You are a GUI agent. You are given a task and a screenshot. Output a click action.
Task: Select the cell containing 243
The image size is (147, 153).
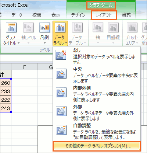(6, 108)
